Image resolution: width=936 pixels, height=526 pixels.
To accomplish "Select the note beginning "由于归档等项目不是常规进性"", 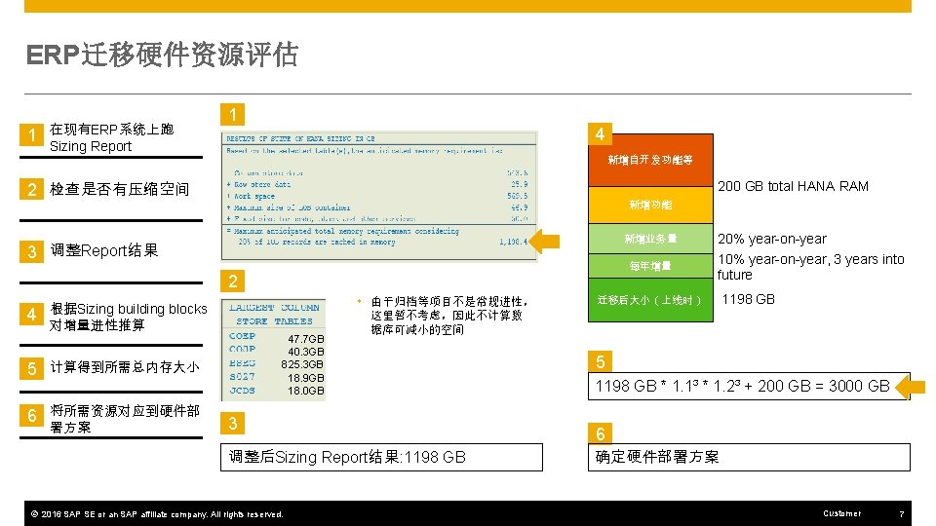I will (448, 316).
